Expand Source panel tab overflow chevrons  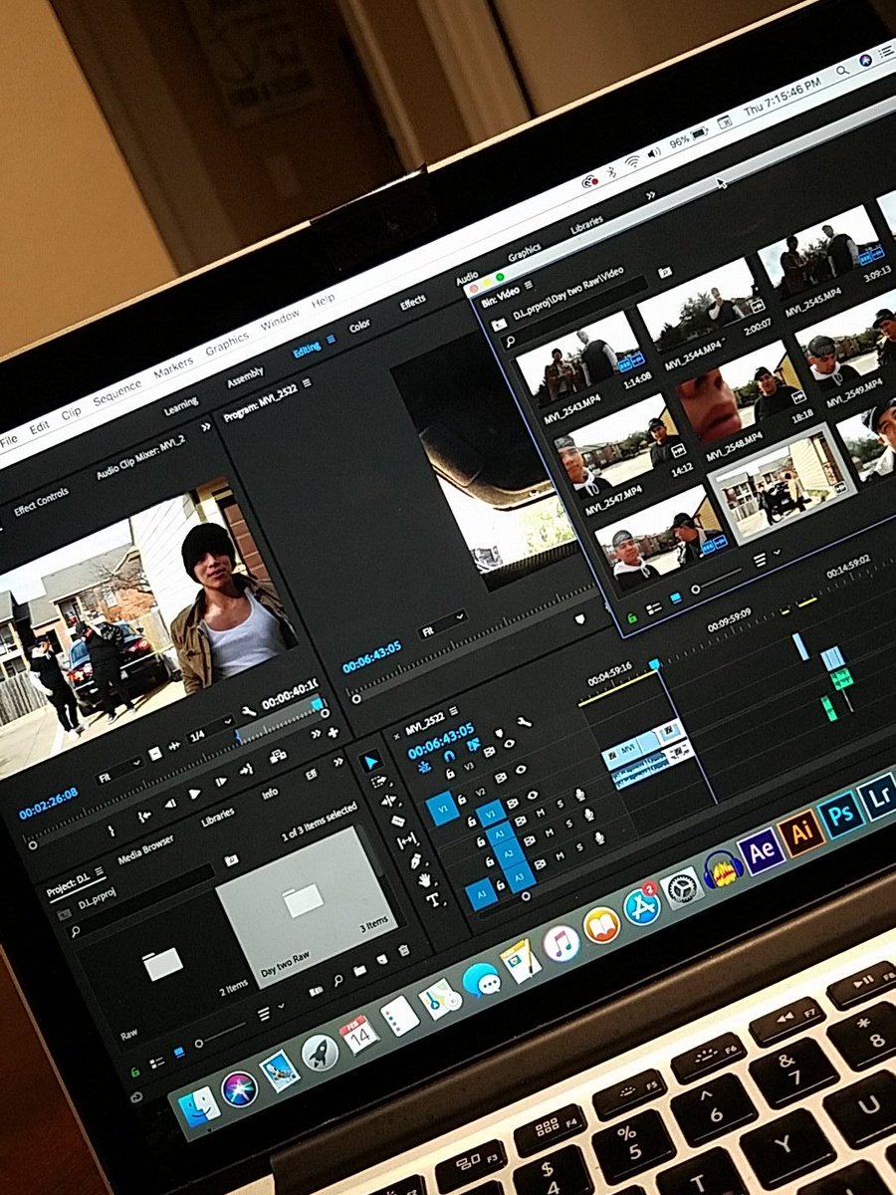[x=206, y=426]
